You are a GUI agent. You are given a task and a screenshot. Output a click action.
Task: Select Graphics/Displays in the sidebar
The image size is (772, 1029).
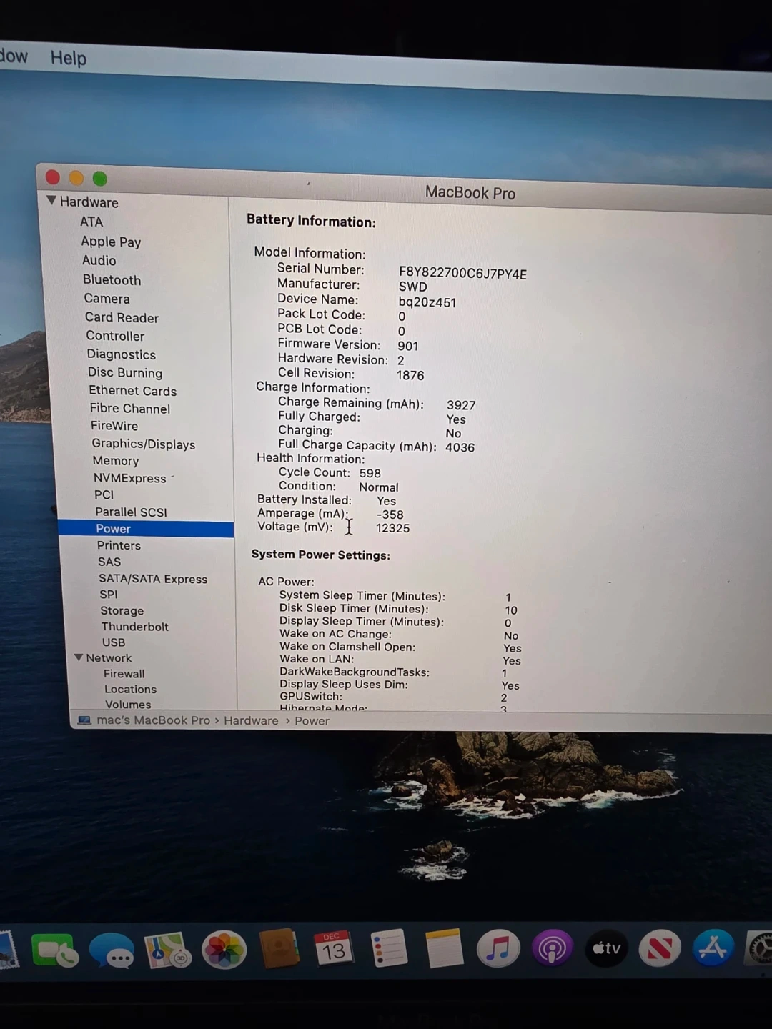pos(143,444)
